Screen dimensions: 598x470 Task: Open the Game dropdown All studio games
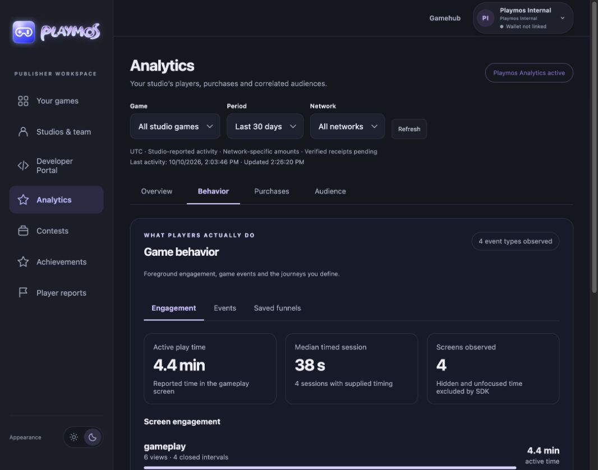point(175,126)
